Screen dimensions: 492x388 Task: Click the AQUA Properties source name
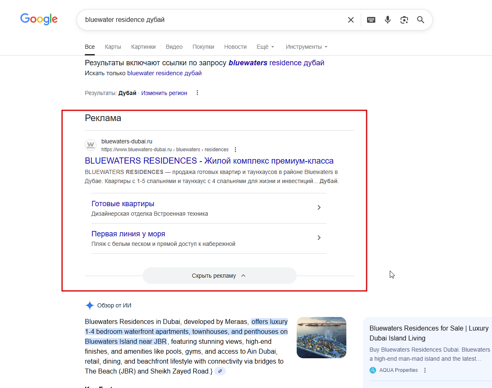(x=398, y=370)
